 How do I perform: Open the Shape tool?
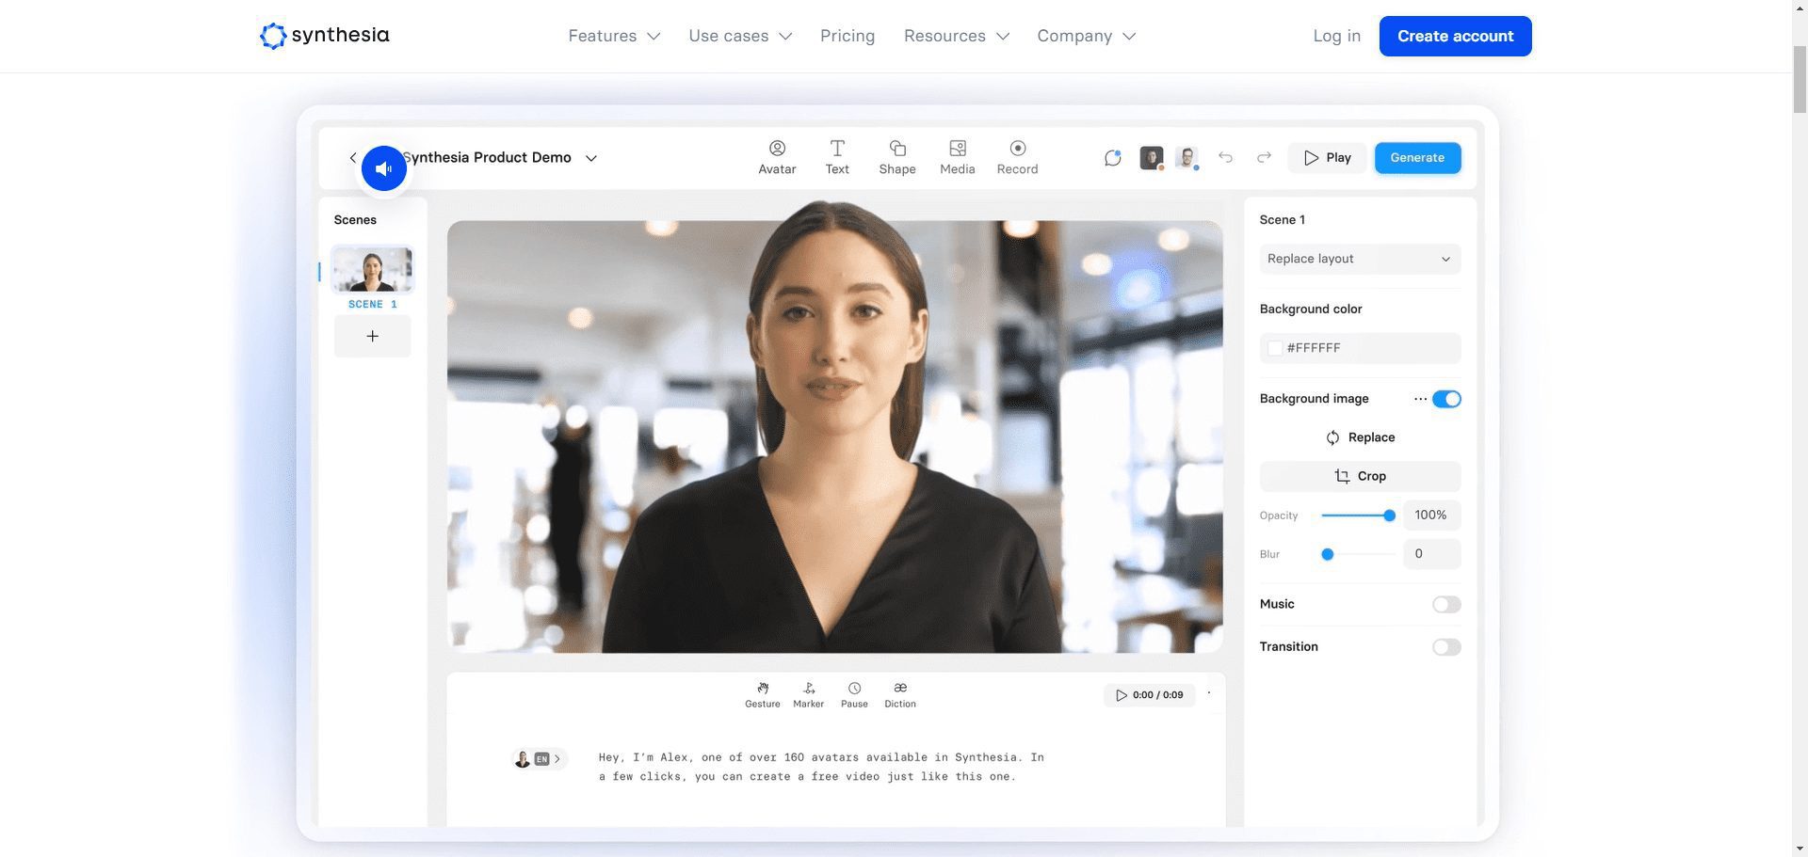tap(897, 158)
